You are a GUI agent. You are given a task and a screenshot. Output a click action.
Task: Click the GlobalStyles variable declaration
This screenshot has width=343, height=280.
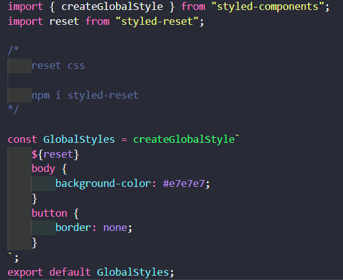(x=79, y=140)
